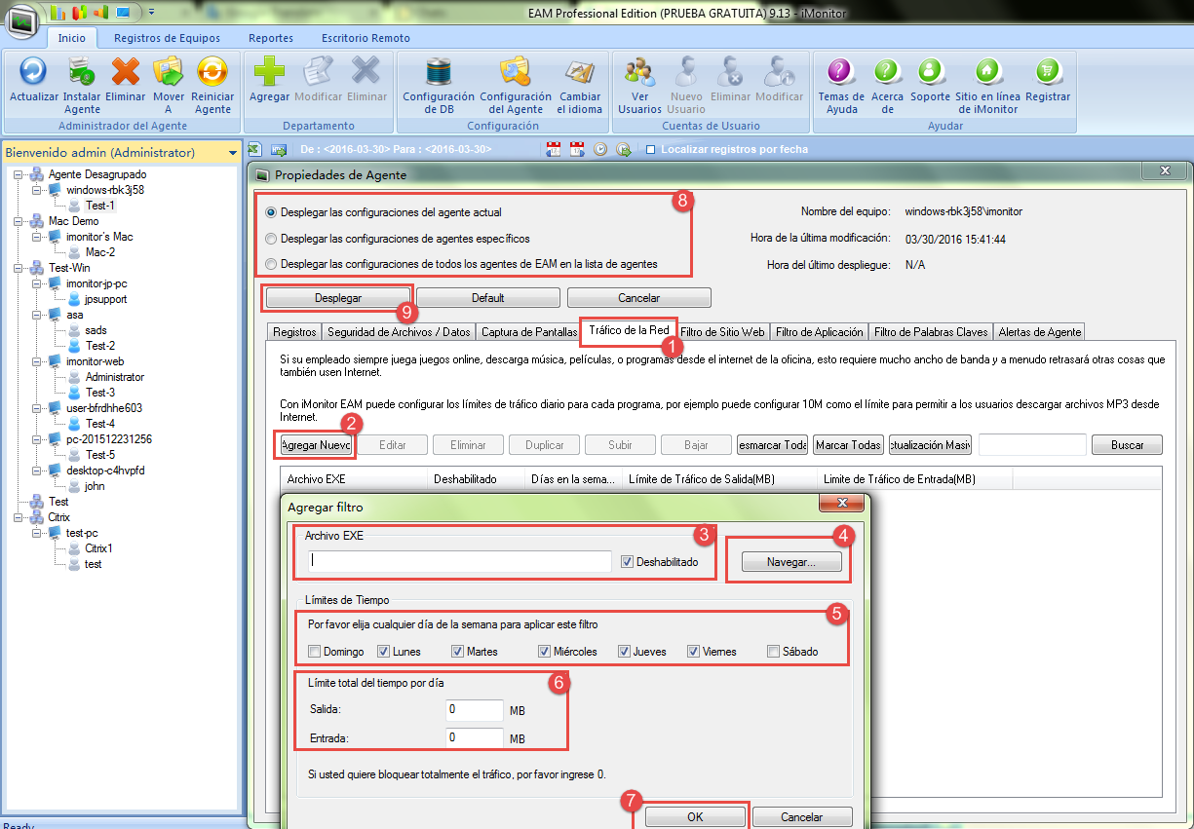
Task: Confirm the Agregar filtro dialog with OK
Action: (x=695, y=817)
